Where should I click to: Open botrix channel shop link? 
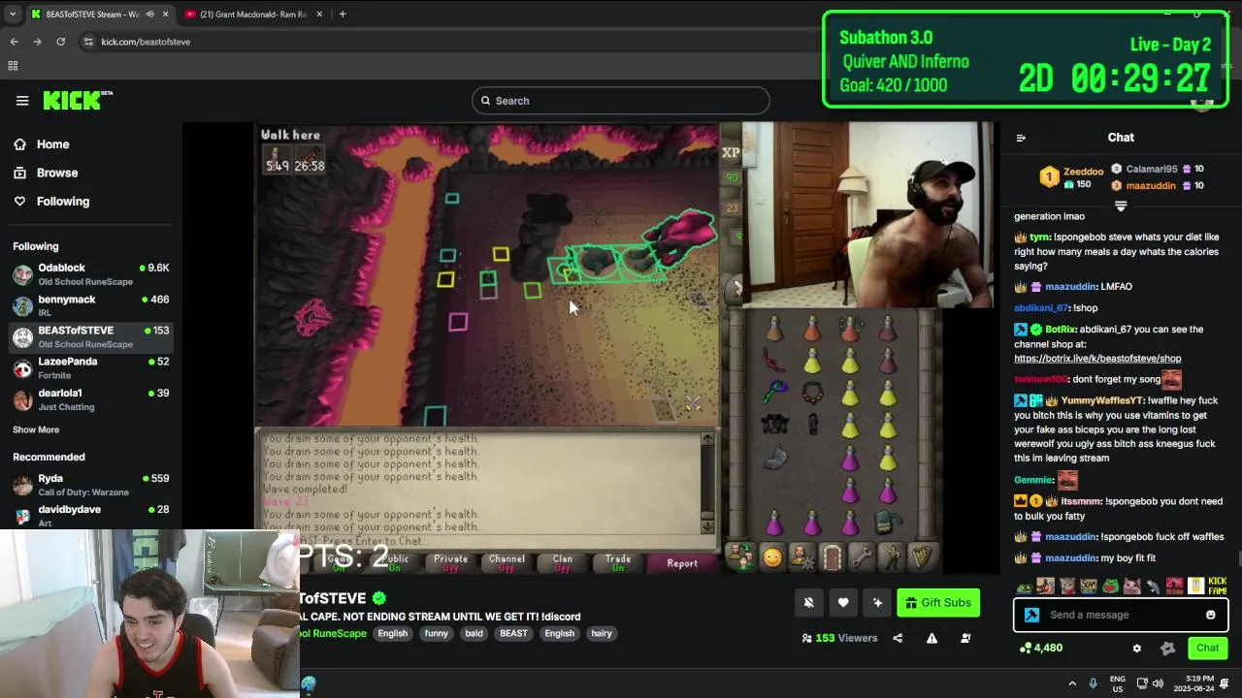1097,359
